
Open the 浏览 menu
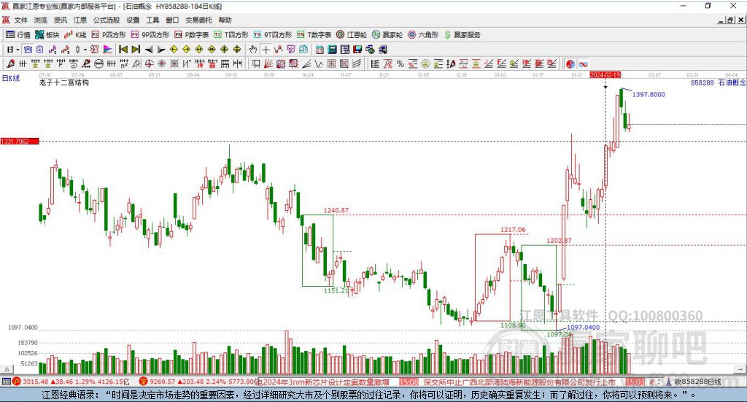pos(41,20)
